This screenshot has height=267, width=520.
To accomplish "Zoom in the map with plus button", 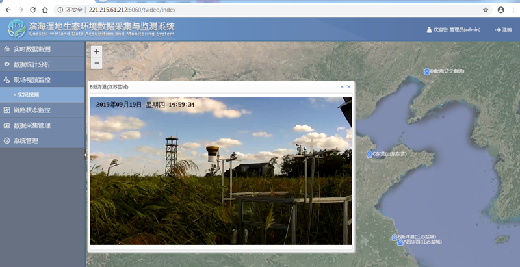I will (x=97, y=51).
